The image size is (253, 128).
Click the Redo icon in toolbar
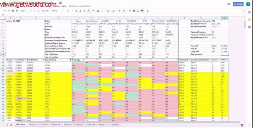(9, 11)
